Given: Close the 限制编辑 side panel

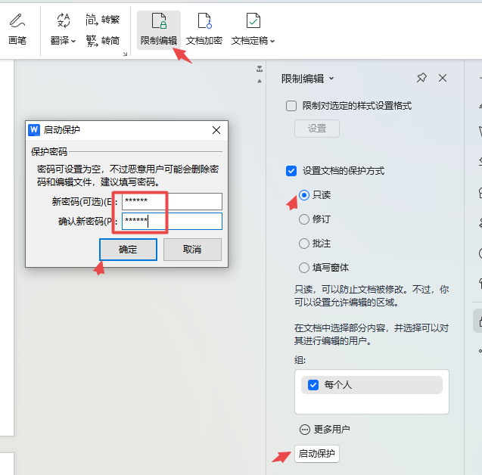Looking at the screenshot, I should click(x=443, y=78).
